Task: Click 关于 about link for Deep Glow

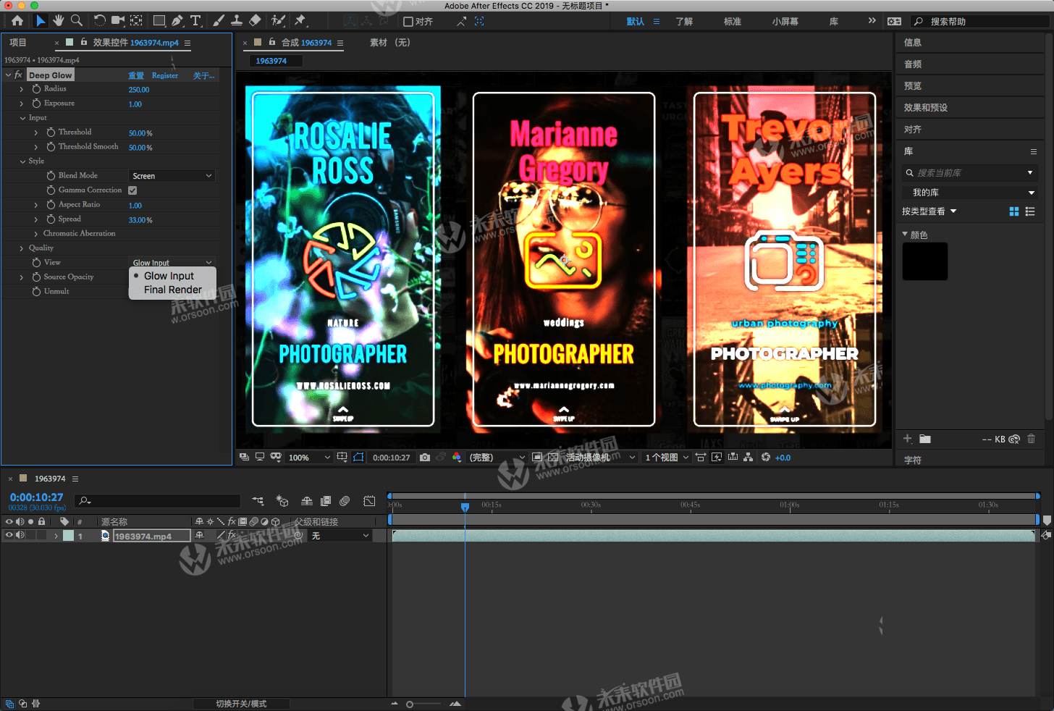Action: click(x=203, y=75)
